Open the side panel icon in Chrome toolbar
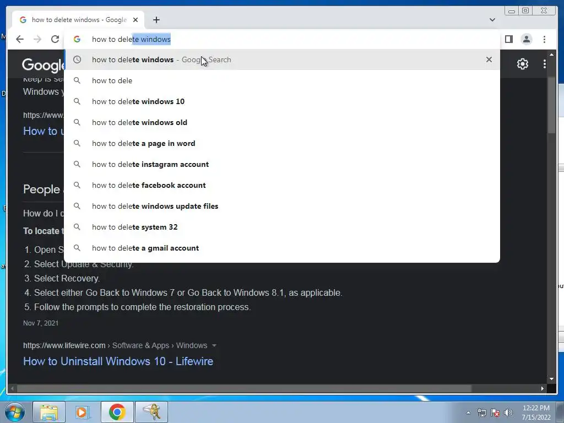This screenshot has width=564, height=423. tap(508, 39)
